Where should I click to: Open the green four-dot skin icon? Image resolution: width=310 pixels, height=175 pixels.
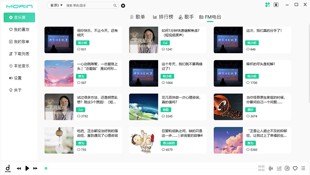[x=267, y=5]
